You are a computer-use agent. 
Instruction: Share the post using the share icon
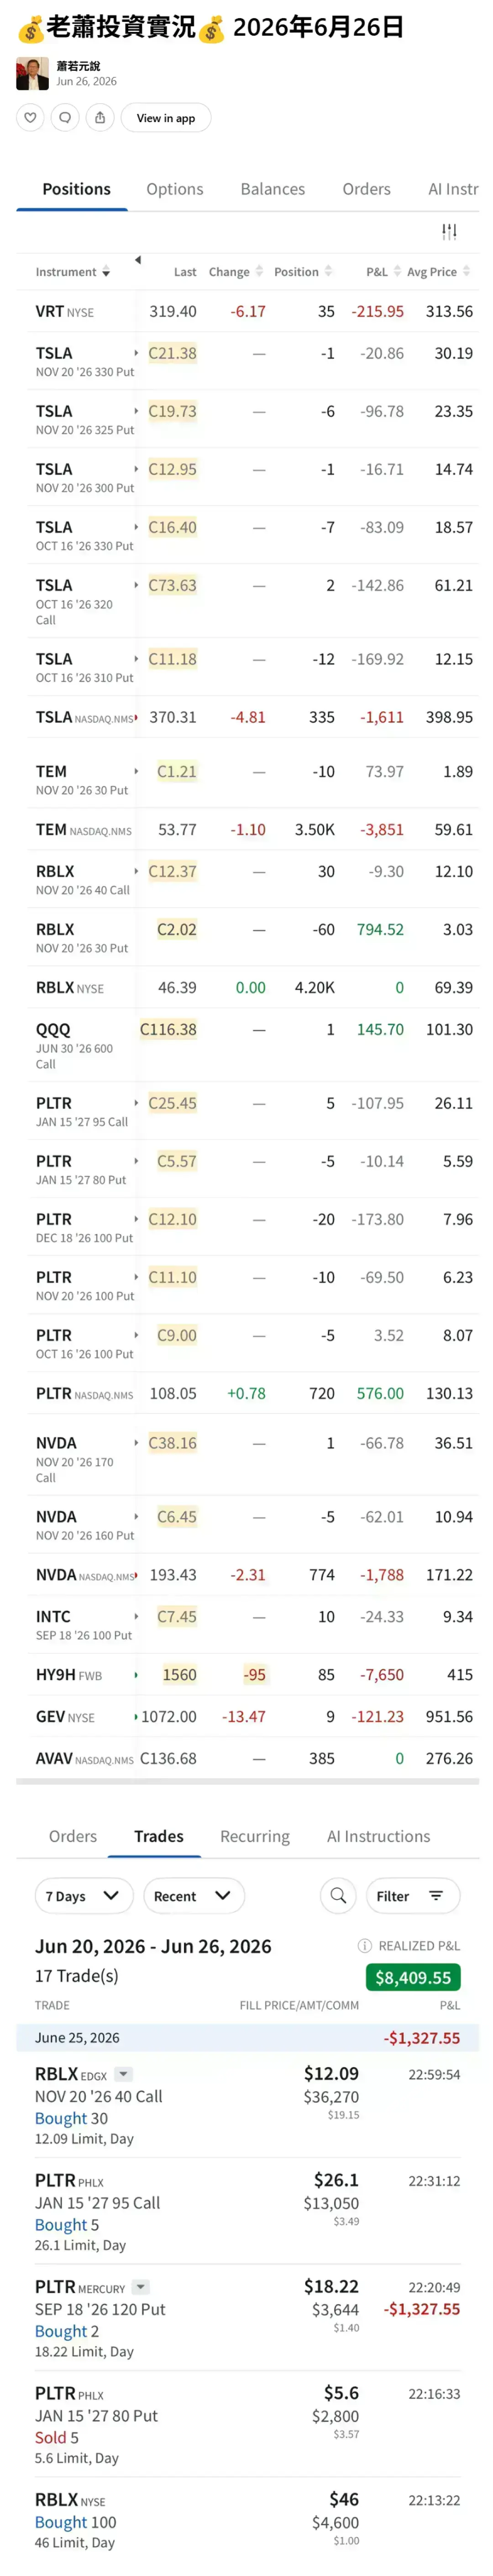[100, 118]
